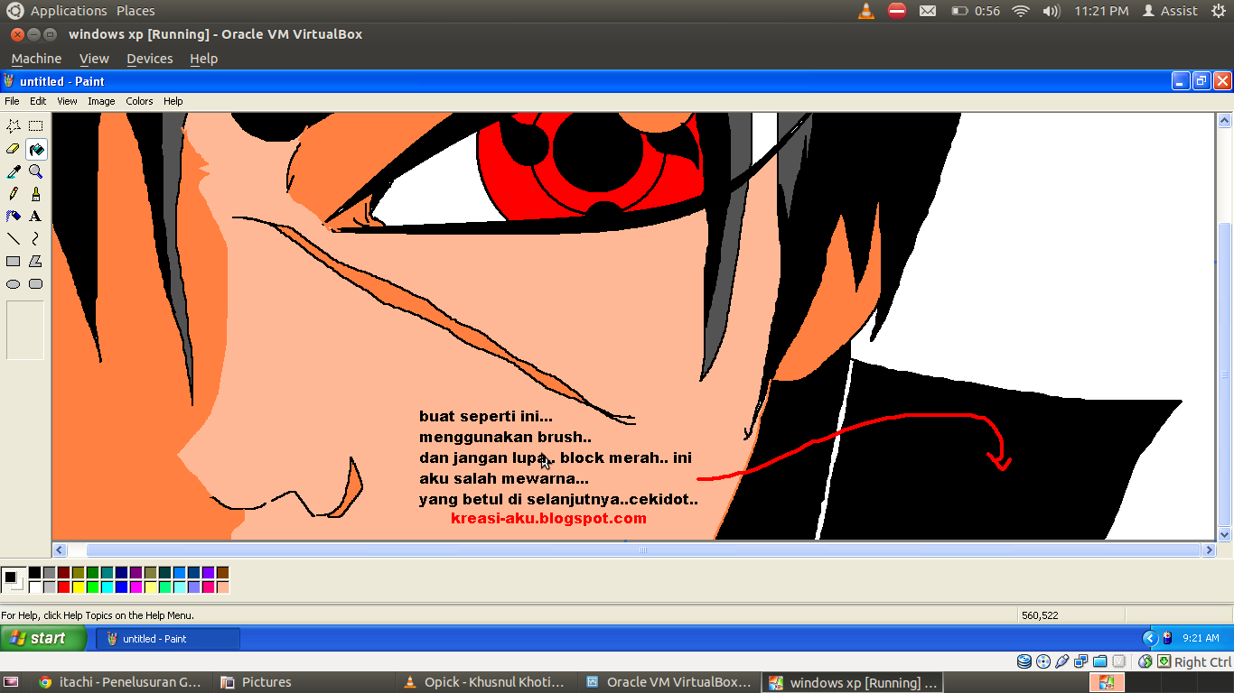
Task: Choose the straight Line tool
Action: (14, 239)
